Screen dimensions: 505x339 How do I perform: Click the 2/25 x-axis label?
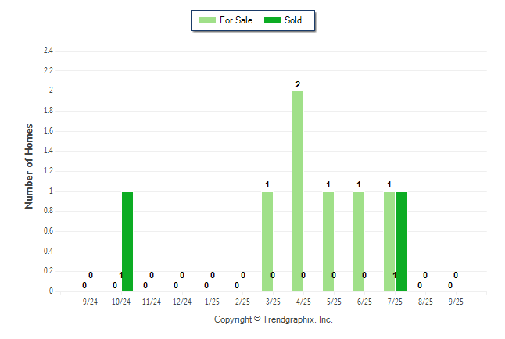(x=243, y=302)
